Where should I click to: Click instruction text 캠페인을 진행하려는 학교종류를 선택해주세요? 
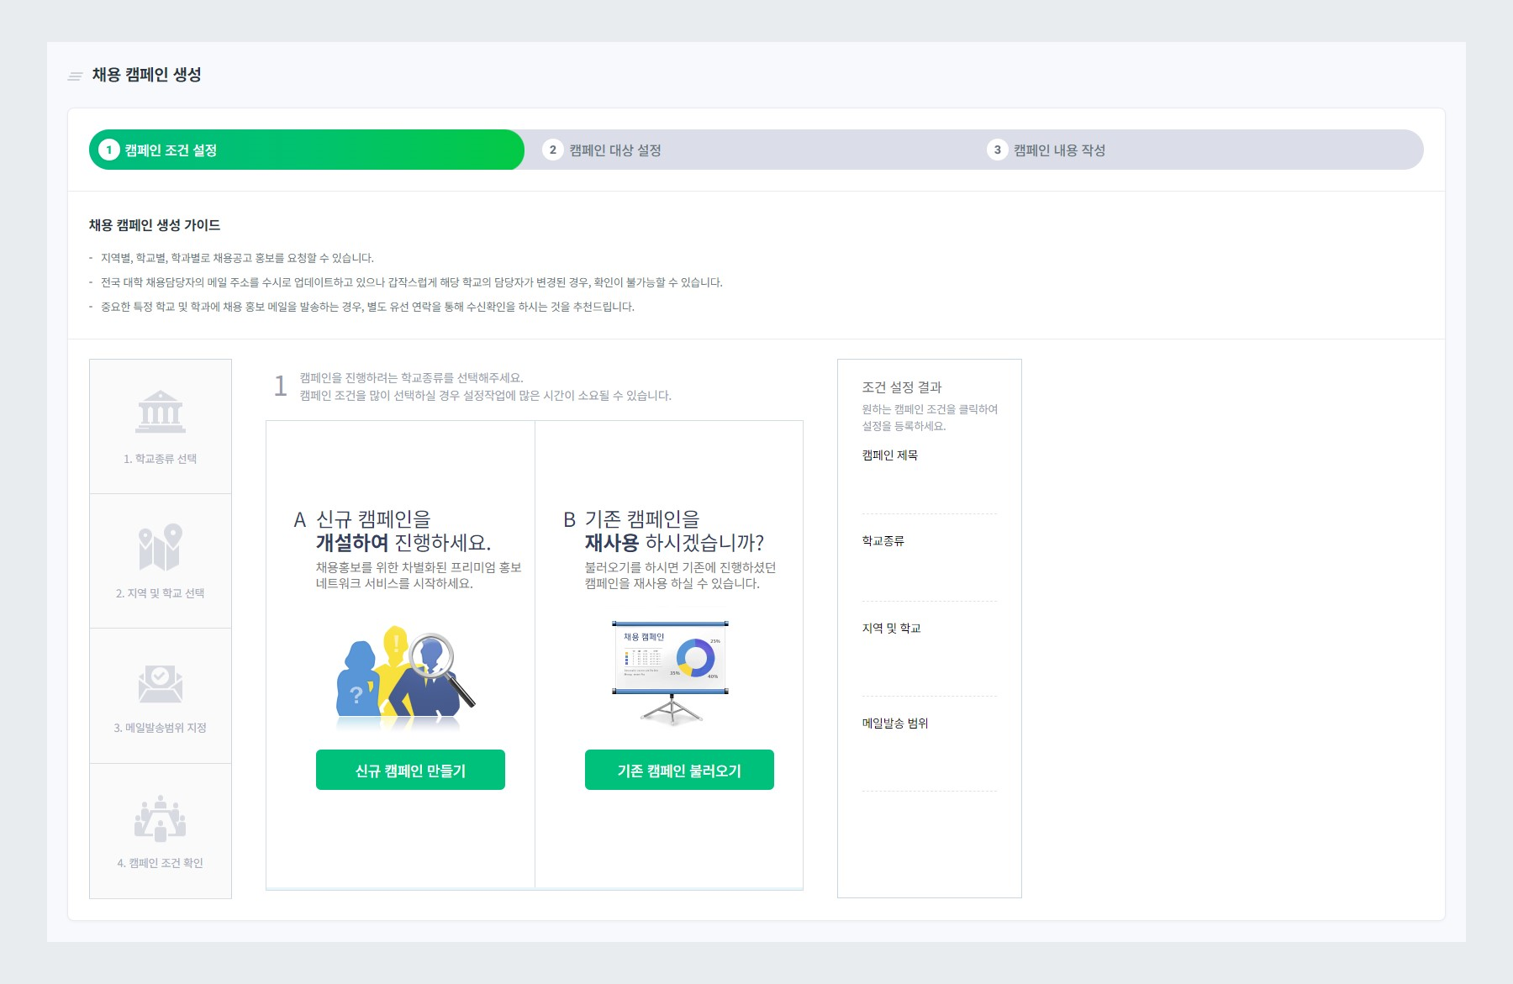pos(412,378)
